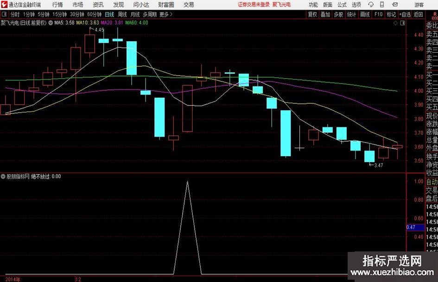Switch to the 60分钟 period tab
The image size is (438, 282).
(95, 14)
